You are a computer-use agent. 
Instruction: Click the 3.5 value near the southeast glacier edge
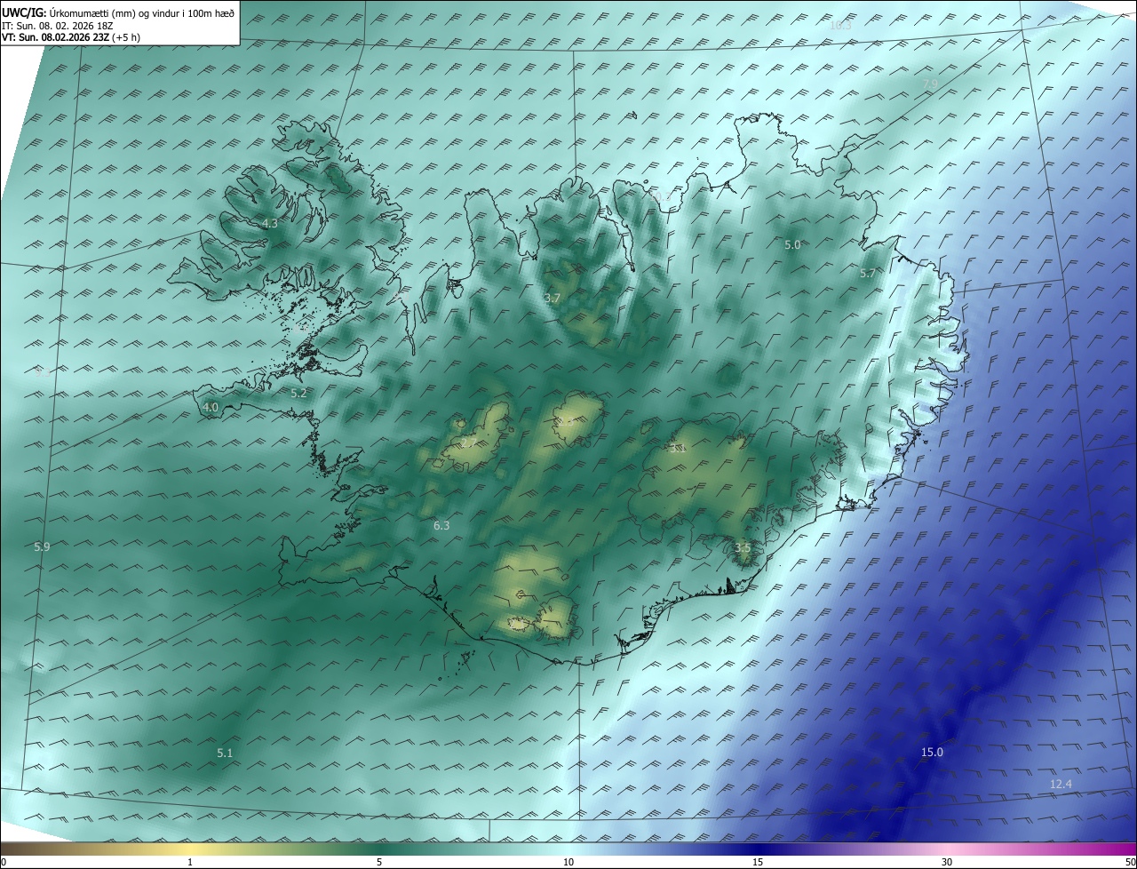point(743,548)
